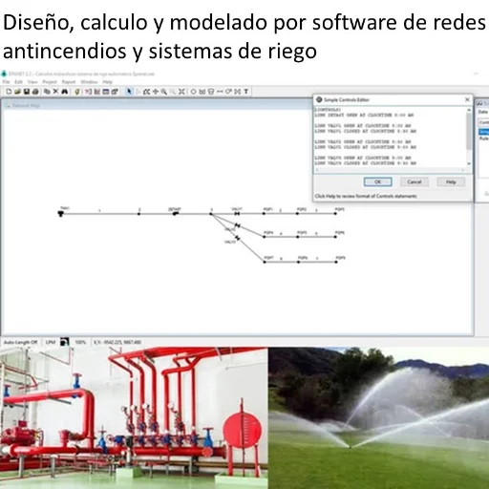Close the Simple Controls Editor dialog
Viewport: 489px width, 489px height.
tap(467, 99)
